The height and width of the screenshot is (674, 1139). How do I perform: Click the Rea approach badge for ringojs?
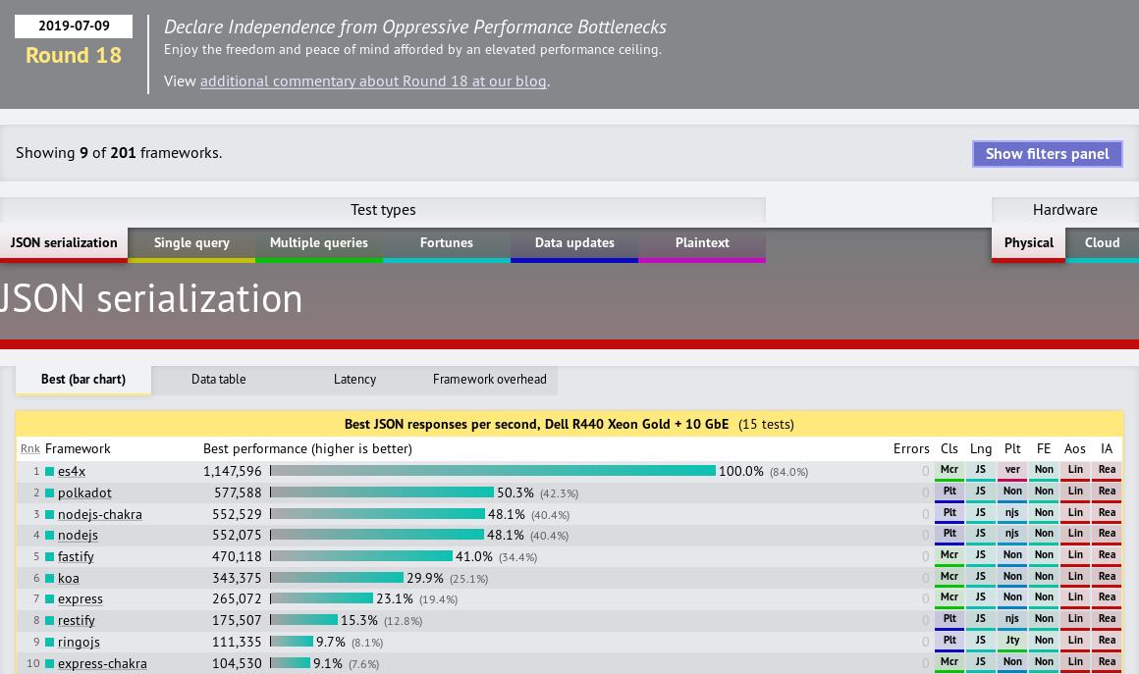[1107, 642]
